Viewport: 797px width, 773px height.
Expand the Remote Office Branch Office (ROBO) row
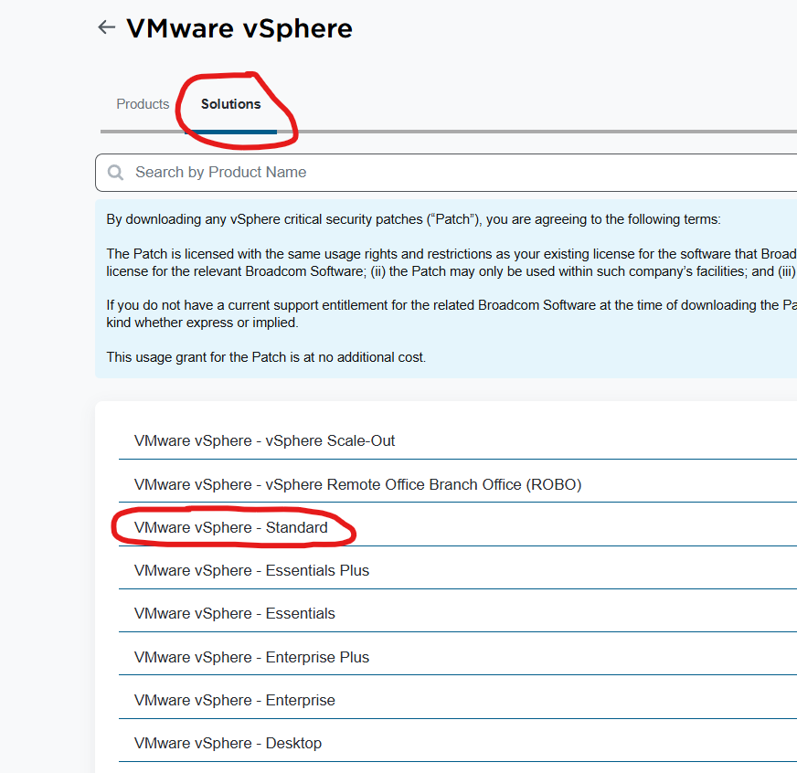(x=357, y=484)
